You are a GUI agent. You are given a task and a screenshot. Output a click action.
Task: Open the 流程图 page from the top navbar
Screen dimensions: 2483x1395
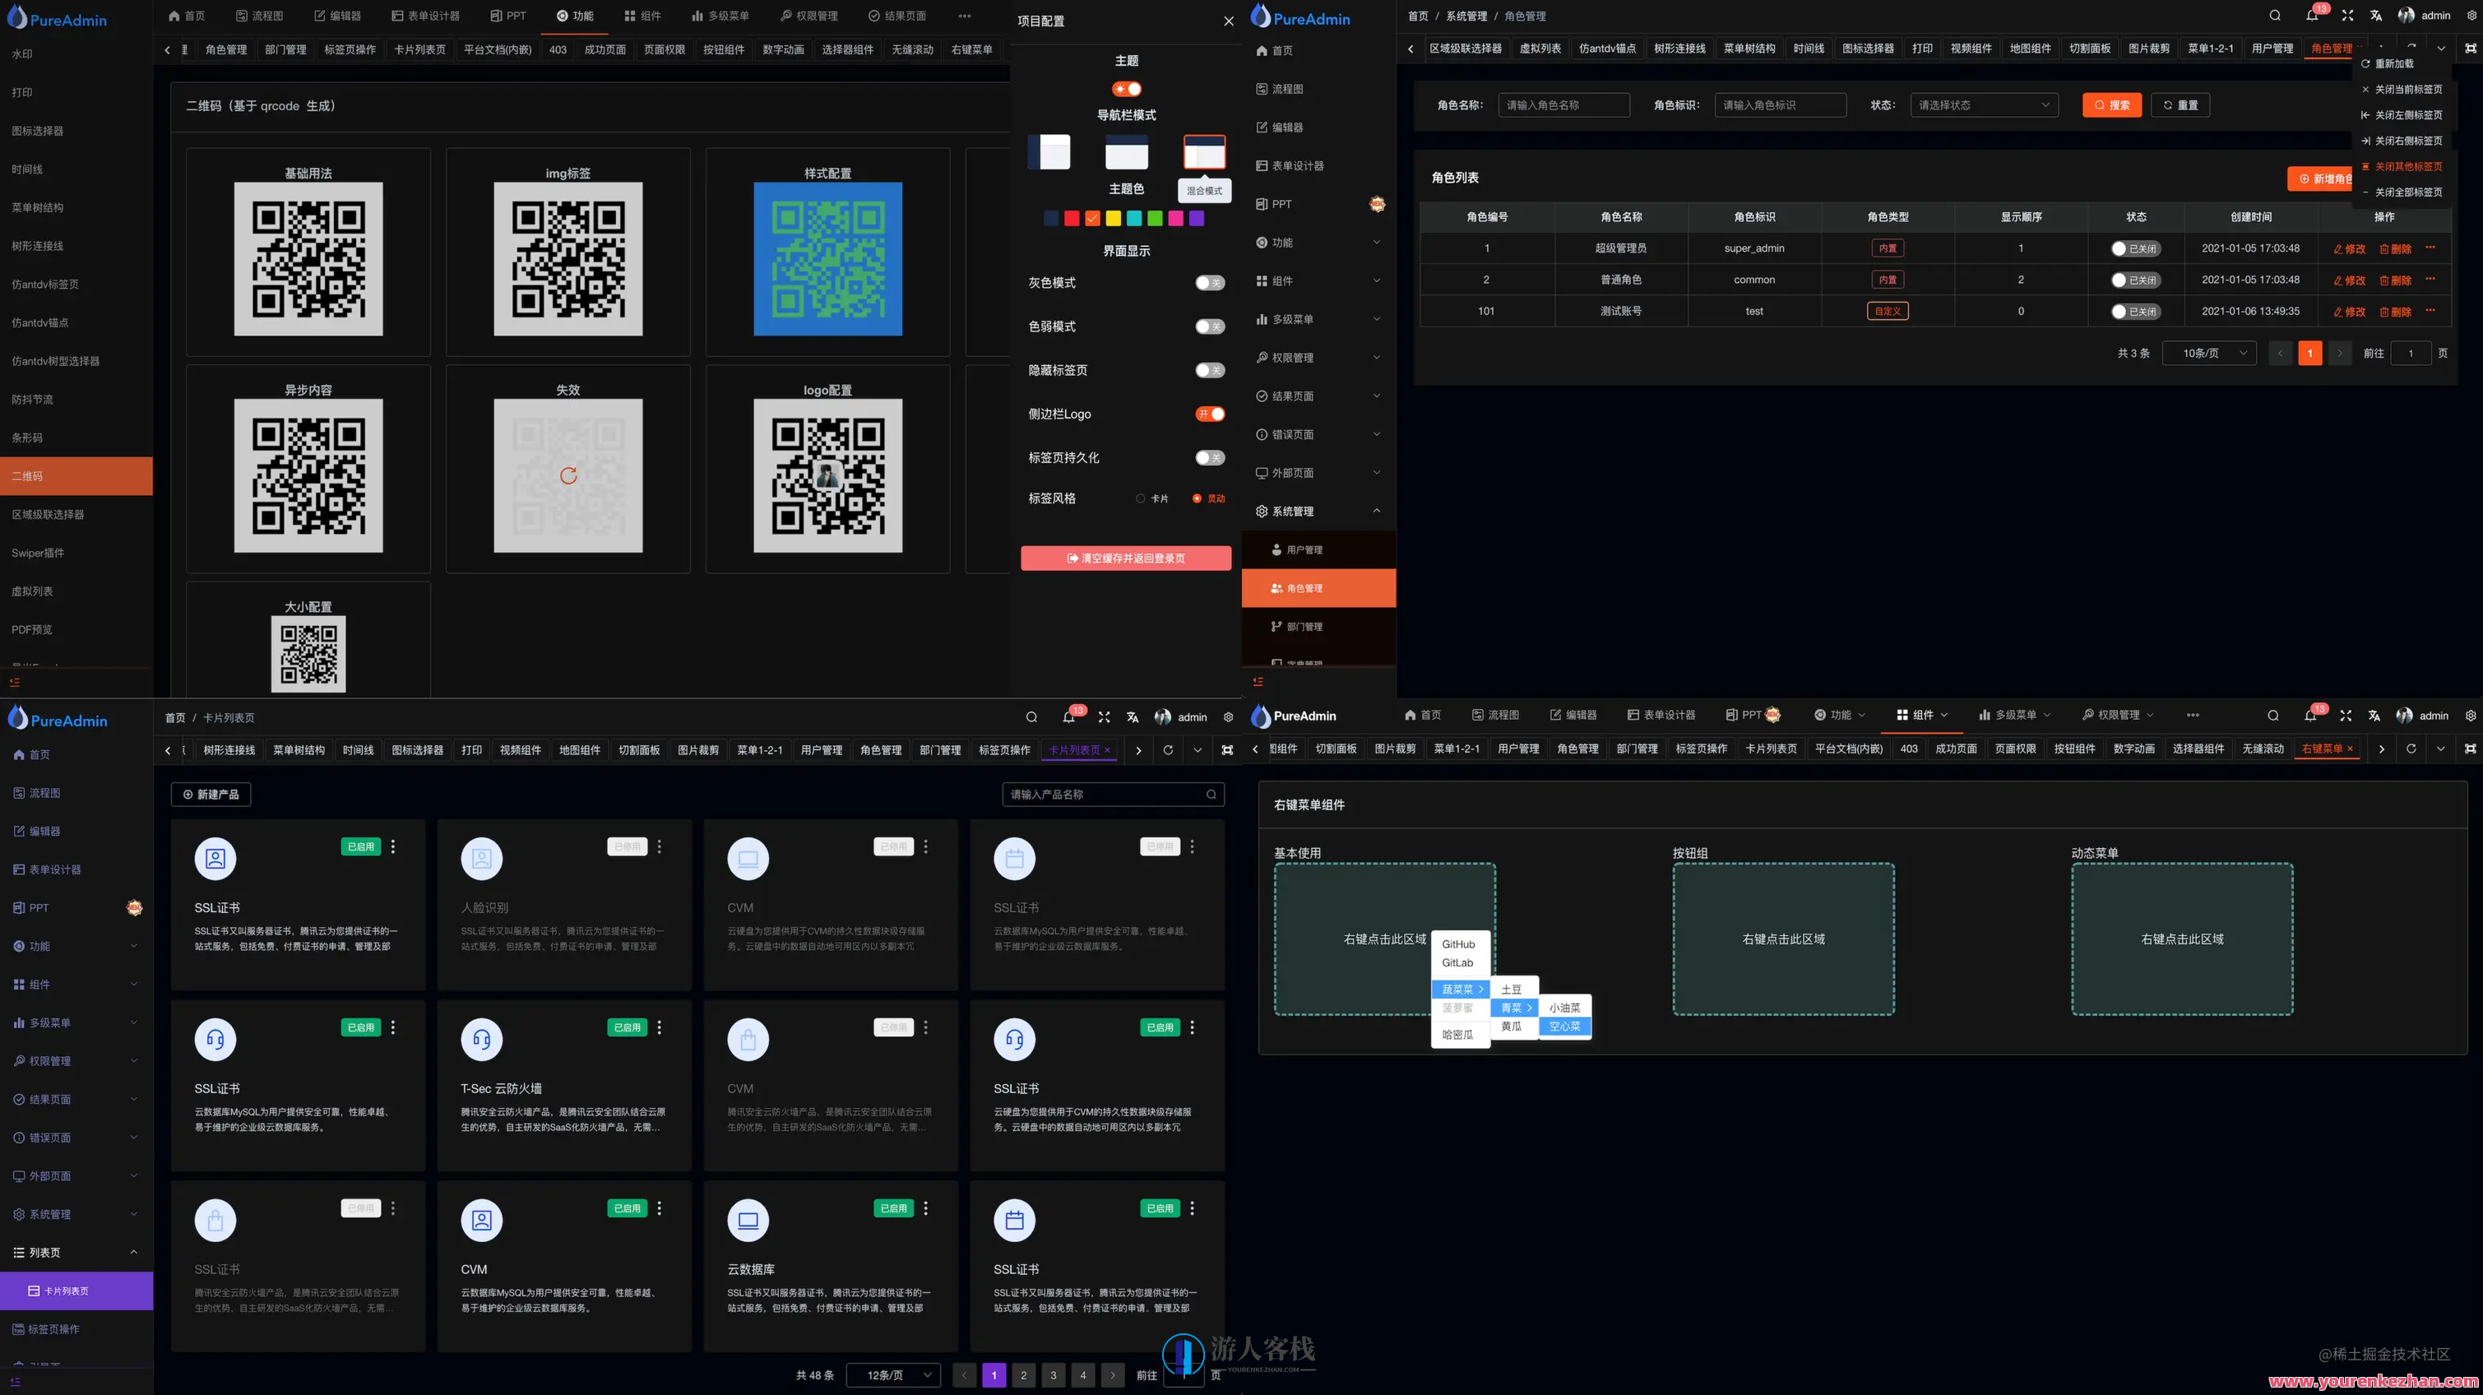click(x=258, y=16)
